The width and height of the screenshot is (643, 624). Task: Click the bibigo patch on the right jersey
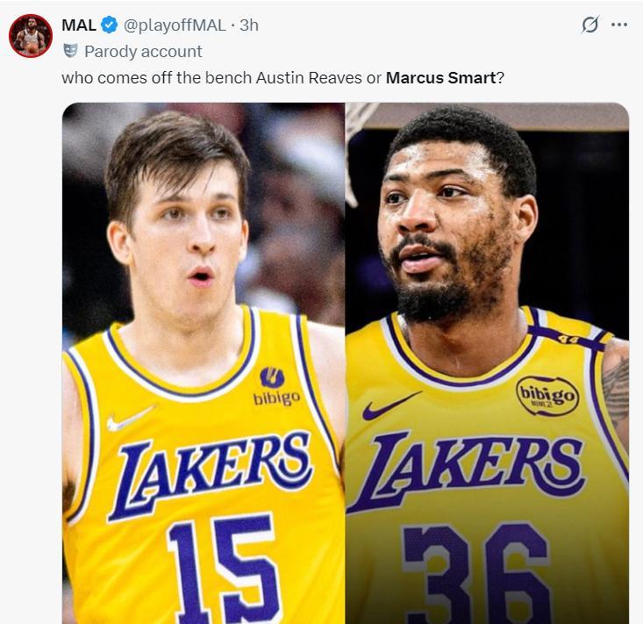pos(547,397)
